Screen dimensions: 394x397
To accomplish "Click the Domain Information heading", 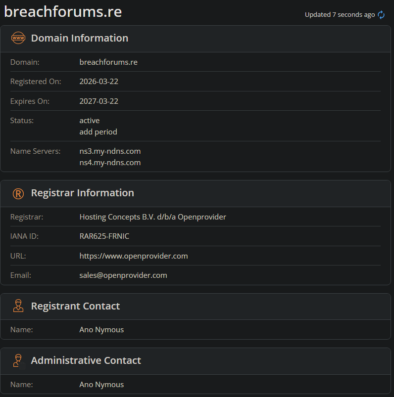I will coord(80,38).
